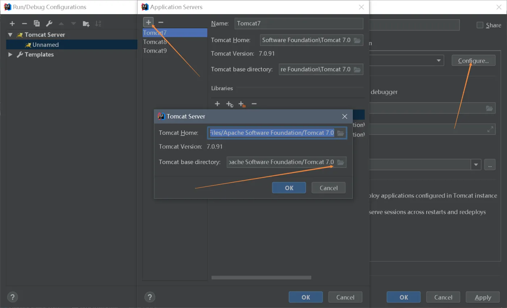Remove library minus icon under Libraries

pyautogui.click(x=254, y=104)
